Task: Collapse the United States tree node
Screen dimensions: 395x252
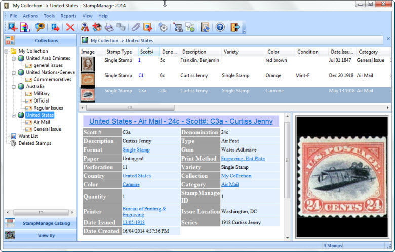Action: (14, 115)
